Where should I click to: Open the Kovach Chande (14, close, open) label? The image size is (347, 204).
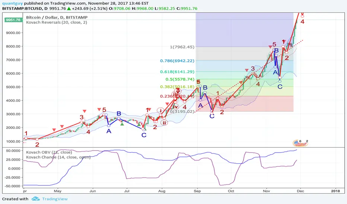(x=58, y=157)
